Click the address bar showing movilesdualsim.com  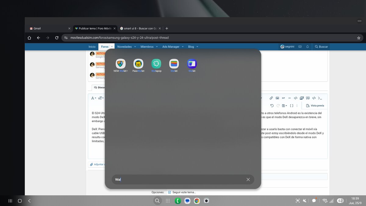point(212,38)
